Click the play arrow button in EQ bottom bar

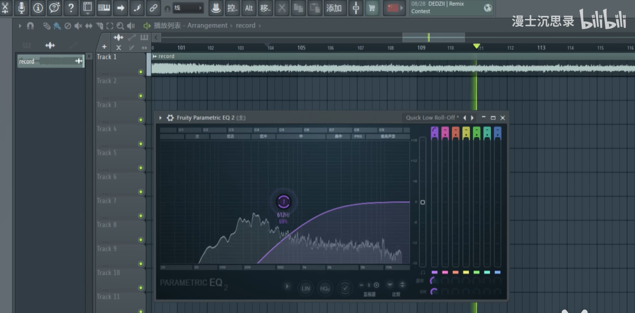[287, 286]
